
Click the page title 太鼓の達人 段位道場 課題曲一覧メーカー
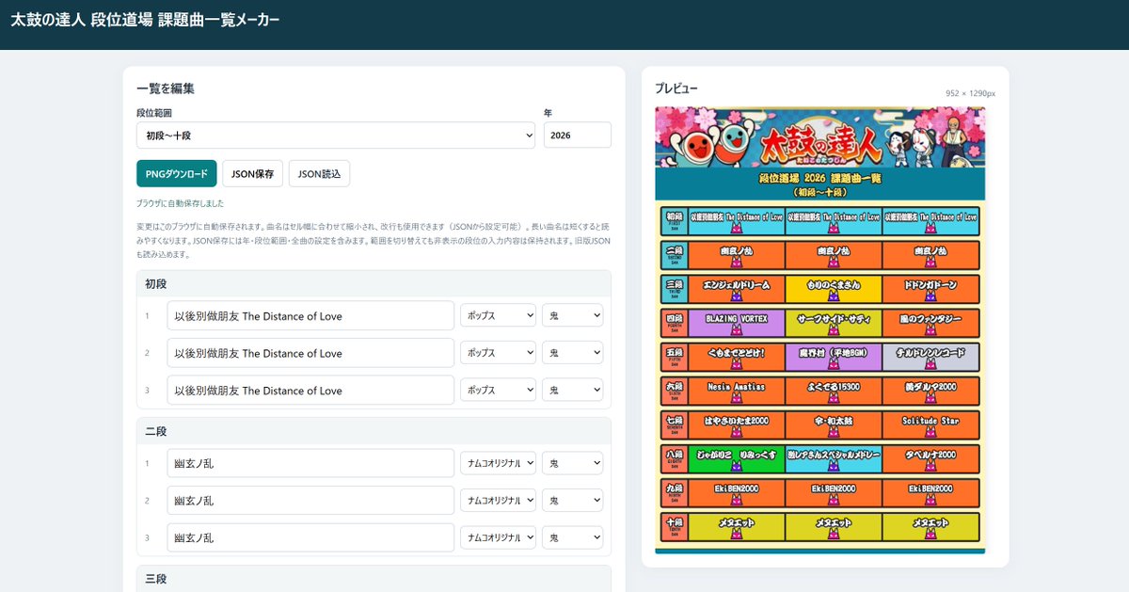[x=145, y=20]
